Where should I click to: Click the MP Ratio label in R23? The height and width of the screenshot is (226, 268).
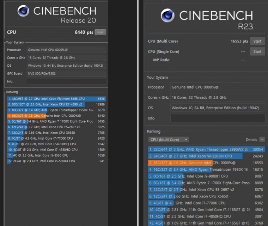[161, 60]
